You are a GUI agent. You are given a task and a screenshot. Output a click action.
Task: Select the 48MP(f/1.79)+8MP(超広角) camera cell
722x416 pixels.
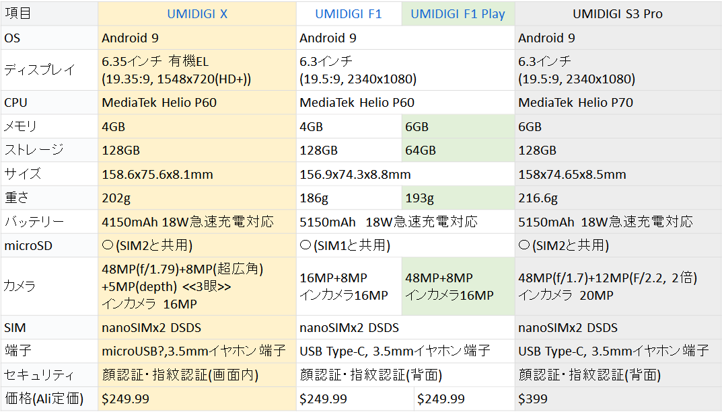tap(196, 286)
